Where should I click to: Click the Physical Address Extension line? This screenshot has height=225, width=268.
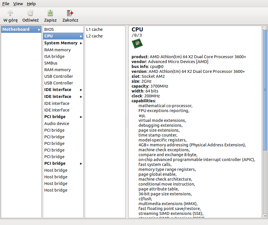click(x=192, y=145)
